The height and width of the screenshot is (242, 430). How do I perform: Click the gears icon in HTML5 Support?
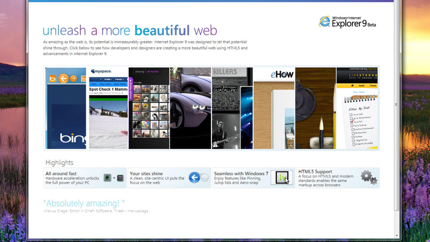click(x=369, y=177)
